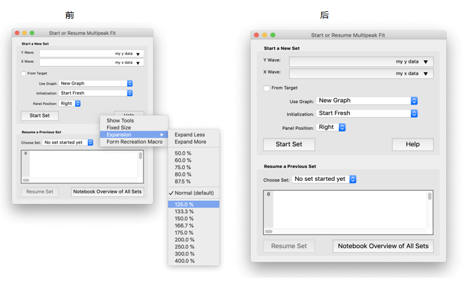Expand Use Graph popup in larger right window
Viewport: 470px width, 281px height.
pos(367,100)
